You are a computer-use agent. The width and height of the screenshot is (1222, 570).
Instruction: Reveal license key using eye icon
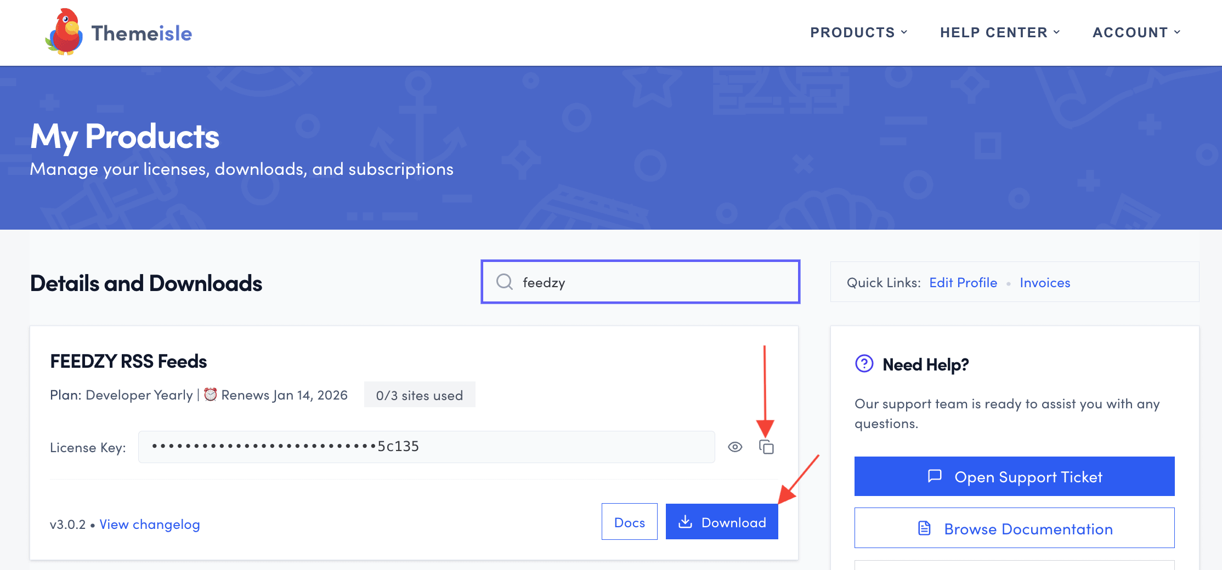point(735,447)
